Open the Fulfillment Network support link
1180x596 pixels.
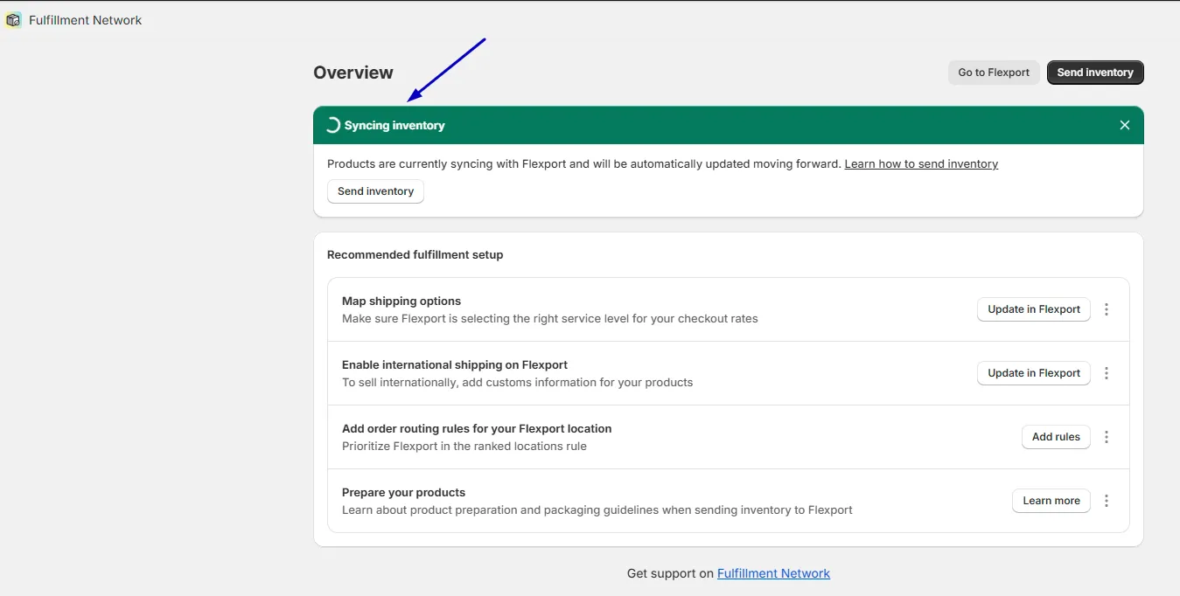pos(773,573)
